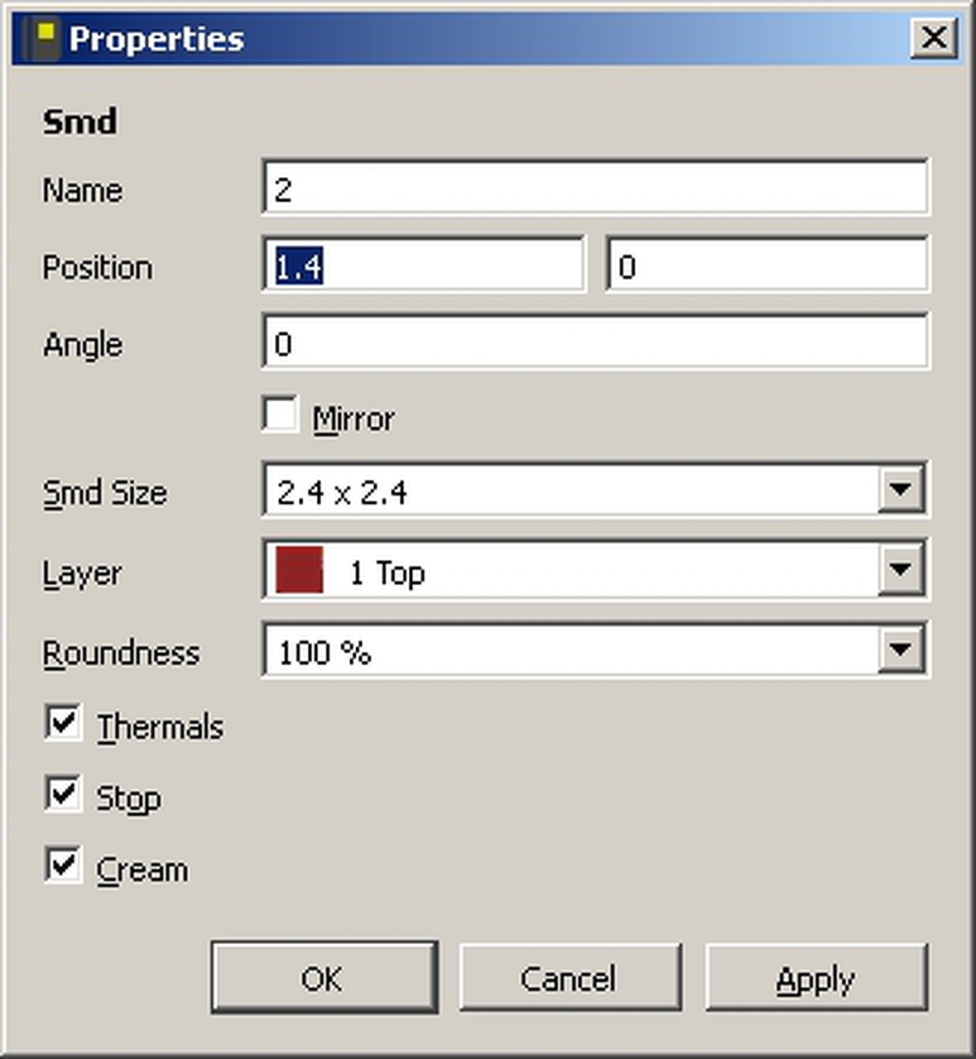Click the Position X field showing 1.4
The image size is (976, 1059).
click(423, 266)
